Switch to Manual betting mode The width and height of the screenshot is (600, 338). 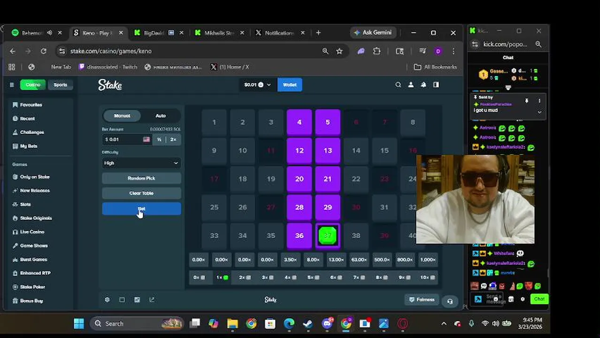tap(122, 115)
